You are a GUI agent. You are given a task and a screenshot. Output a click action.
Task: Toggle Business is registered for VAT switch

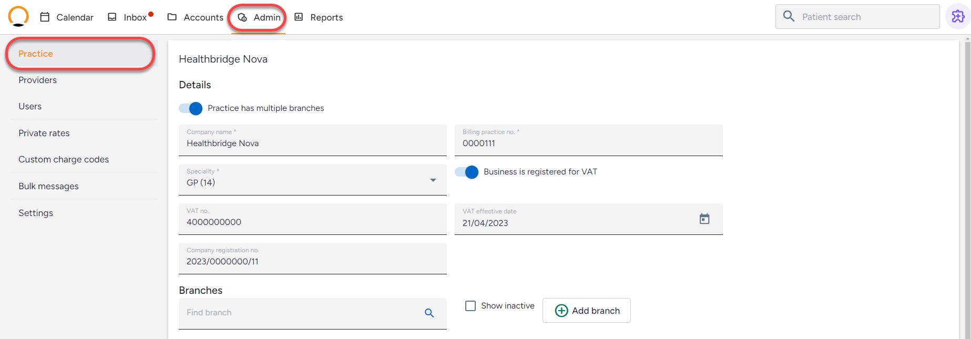[466, 172]
